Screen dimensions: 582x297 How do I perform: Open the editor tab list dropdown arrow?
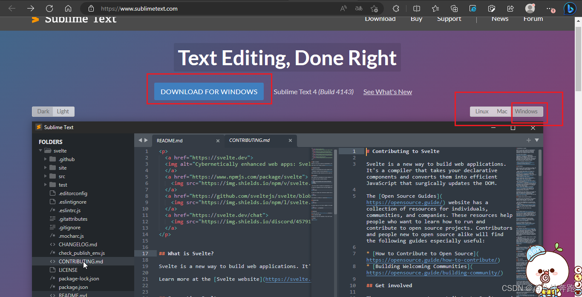[537, 140]
